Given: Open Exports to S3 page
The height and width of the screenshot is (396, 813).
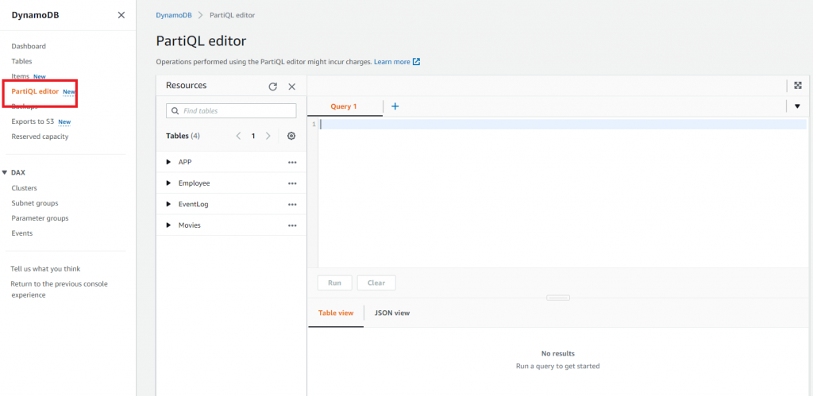Looking at the screenshot, I should (x=33, y=121).
